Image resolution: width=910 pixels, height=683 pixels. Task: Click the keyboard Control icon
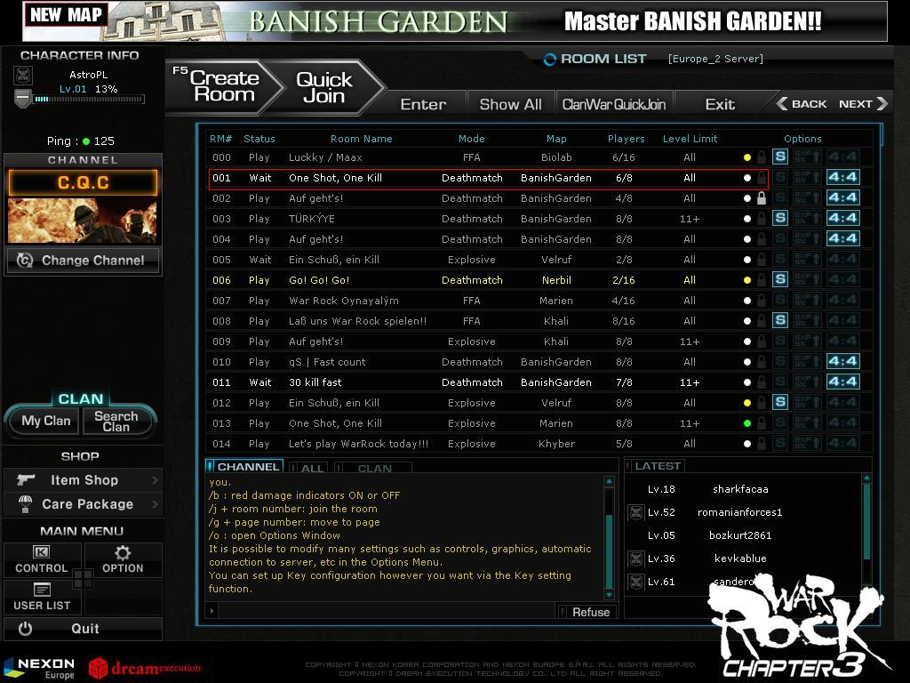(x=41, y=551)
